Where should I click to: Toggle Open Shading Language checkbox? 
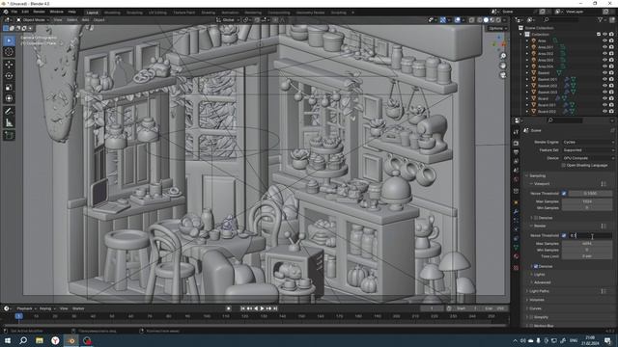(x=563, y=165)
